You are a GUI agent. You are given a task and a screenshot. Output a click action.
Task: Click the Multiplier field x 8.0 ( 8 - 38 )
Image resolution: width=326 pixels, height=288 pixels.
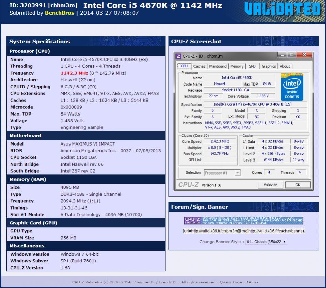click(x=220, y=148)
